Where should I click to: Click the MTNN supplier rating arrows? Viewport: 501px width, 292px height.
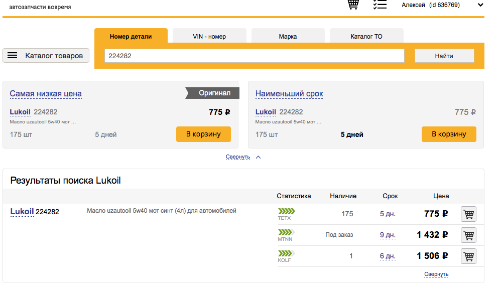tap(286, 232)
